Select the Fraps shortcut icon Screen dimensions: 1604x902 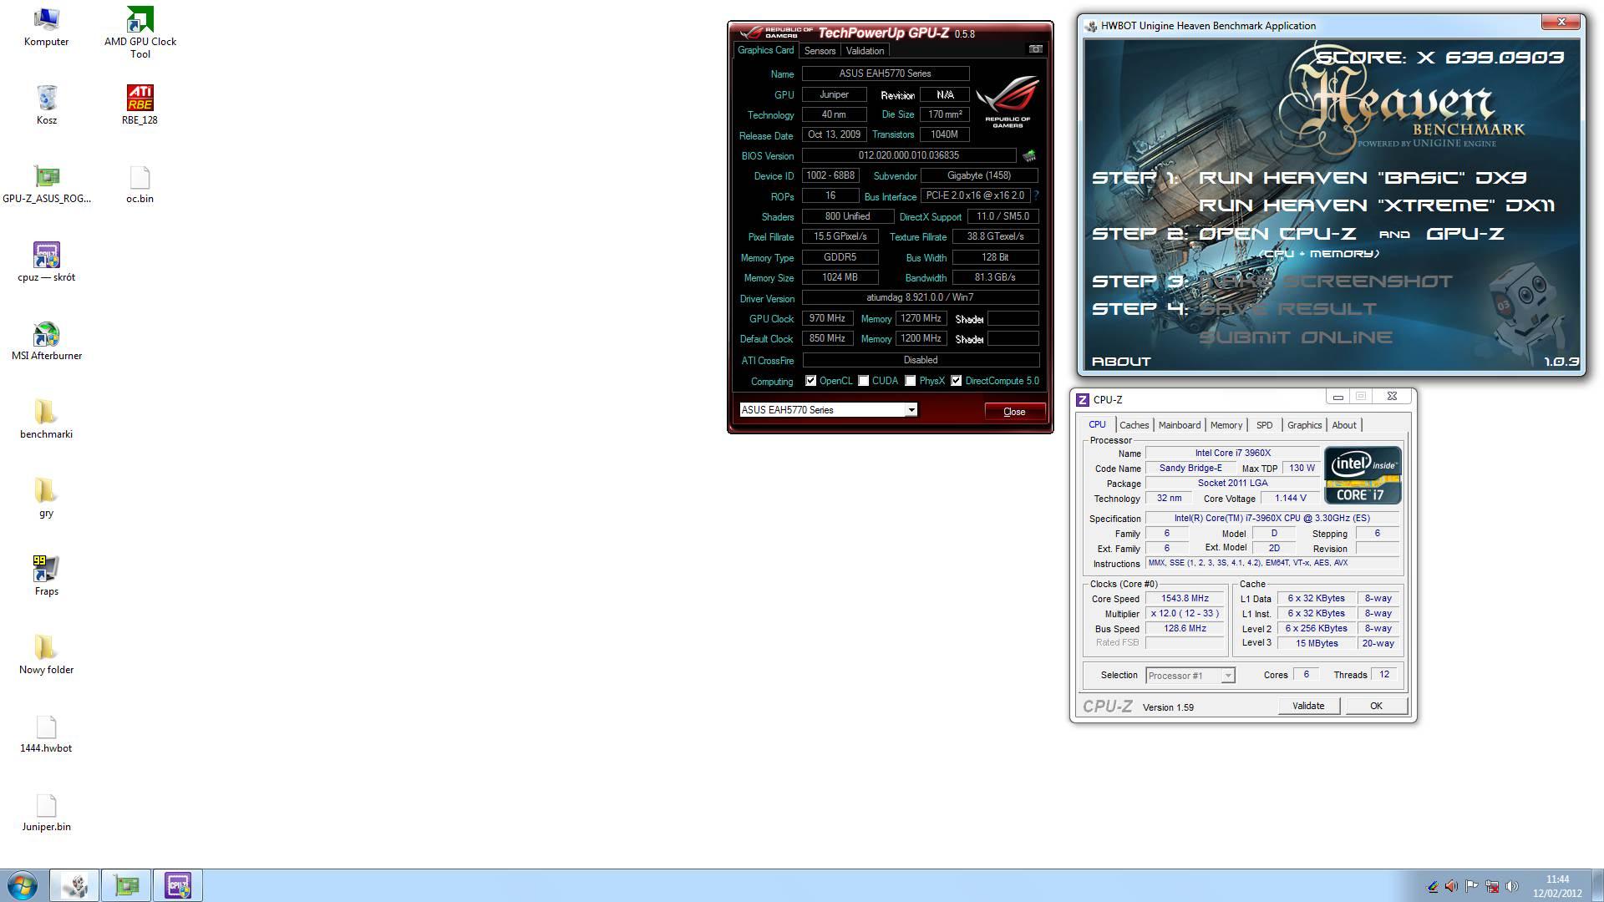click(46, 576)
